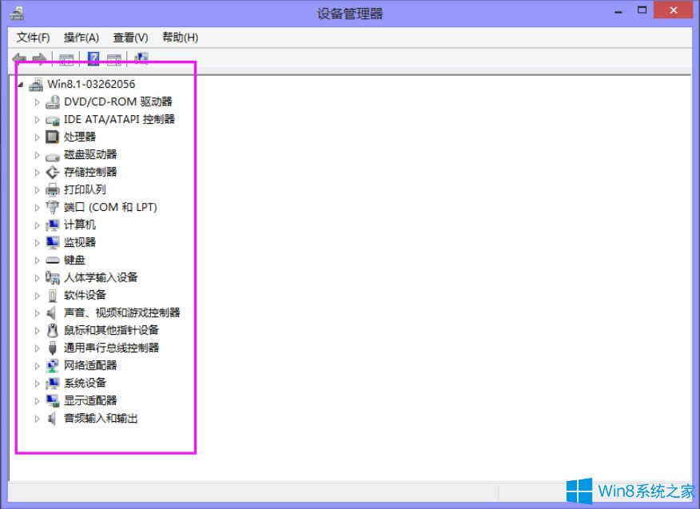Click the 网络适配器 network adapter icon
The image size is (700, 509).
click(x=51, y=365)
